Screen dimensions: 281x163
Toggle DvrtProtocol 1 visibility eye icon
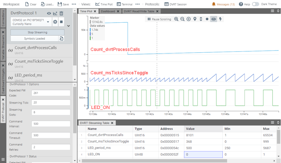[x=49, y=13]
